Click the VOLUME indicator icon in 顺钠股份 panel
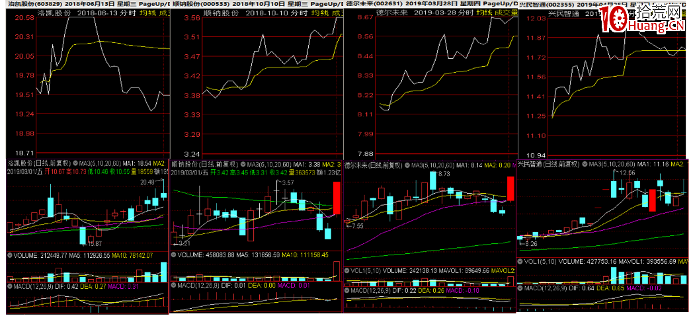693x318 pixels. [174, 255]
